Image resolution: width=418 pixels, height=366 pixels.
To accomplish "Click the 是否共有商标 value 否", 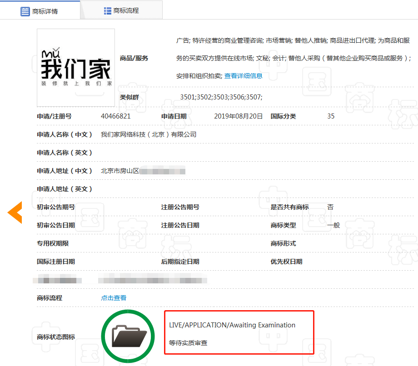I will 330,207.
